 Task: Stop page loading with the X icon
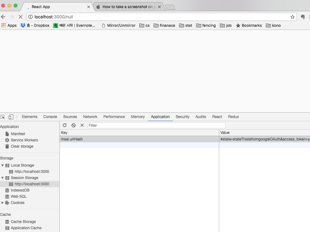pos(21,17)
